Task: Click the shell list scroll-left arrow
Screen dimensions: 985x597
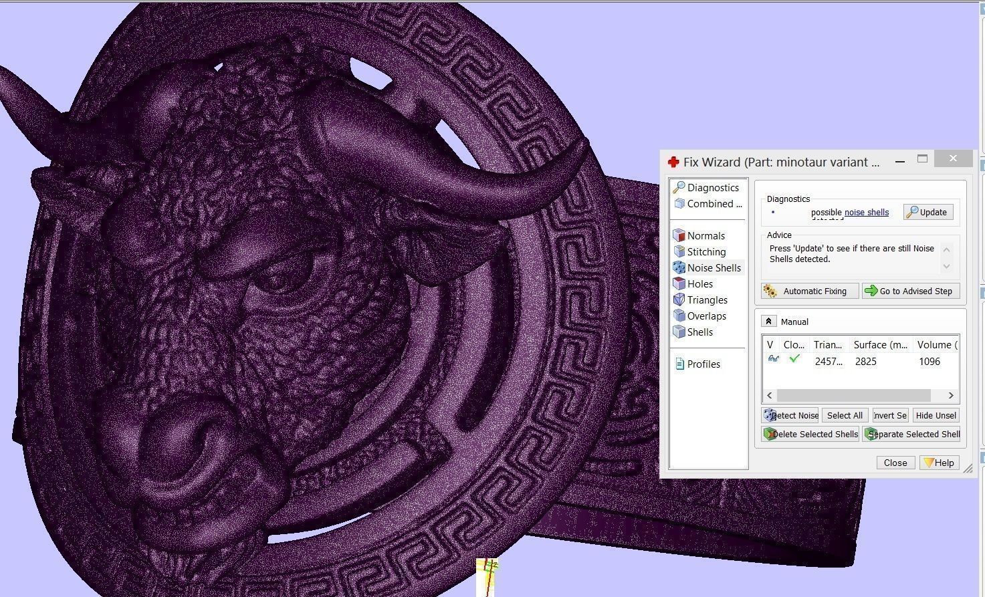Action: pos(770,396)
